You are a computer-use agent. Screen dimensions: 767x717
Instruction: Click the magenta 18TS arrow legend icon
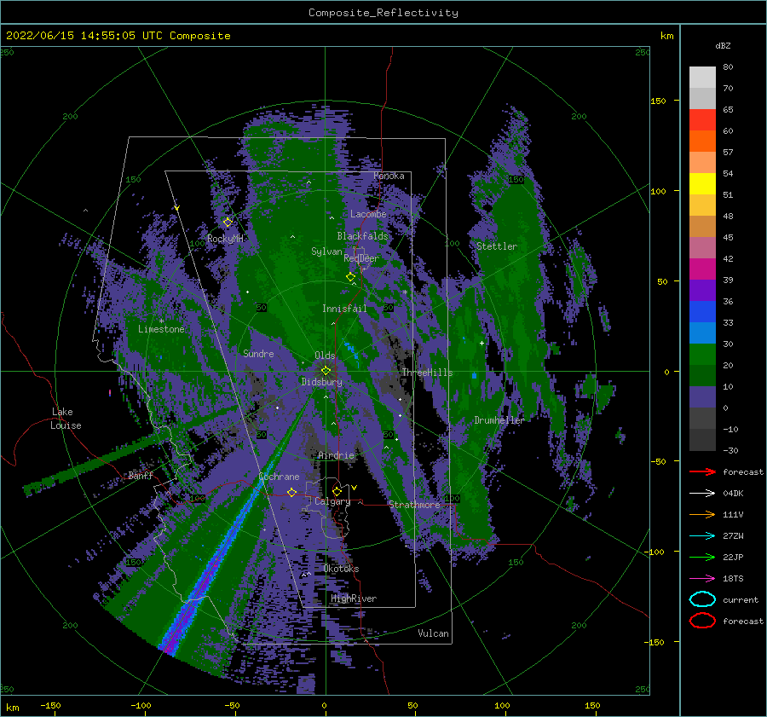pos(702,579)
